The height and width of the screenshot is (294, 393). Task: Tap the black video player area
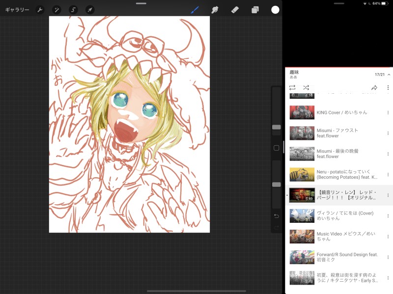(339, 36)
